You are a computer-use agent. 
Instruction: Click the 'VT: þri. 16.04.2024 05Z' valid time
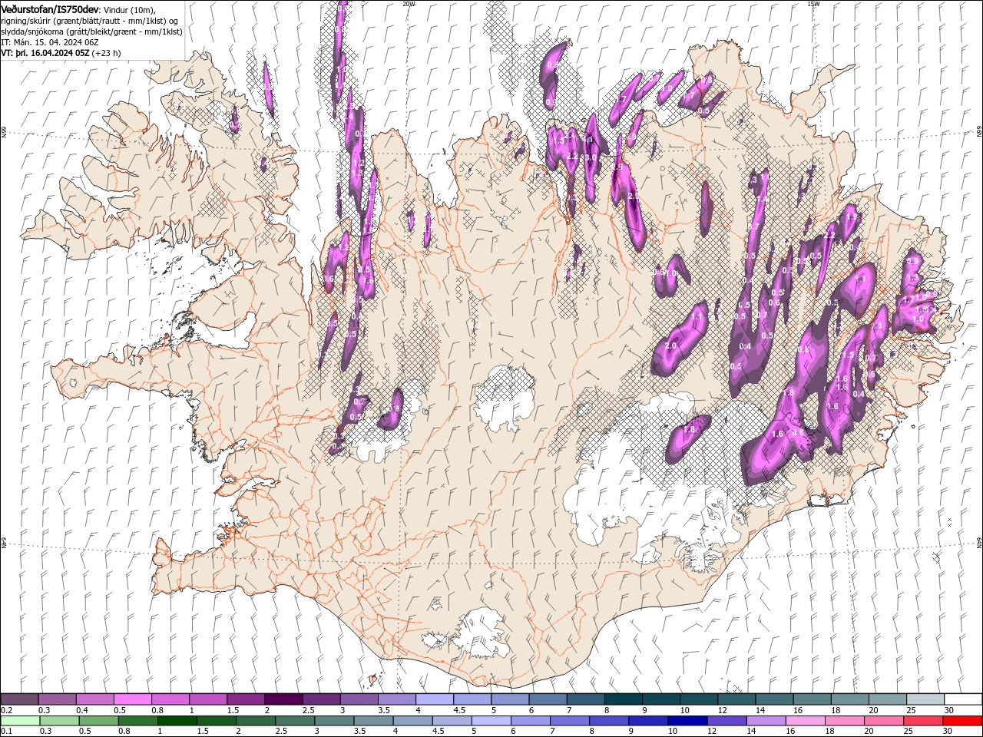point(45,53)
